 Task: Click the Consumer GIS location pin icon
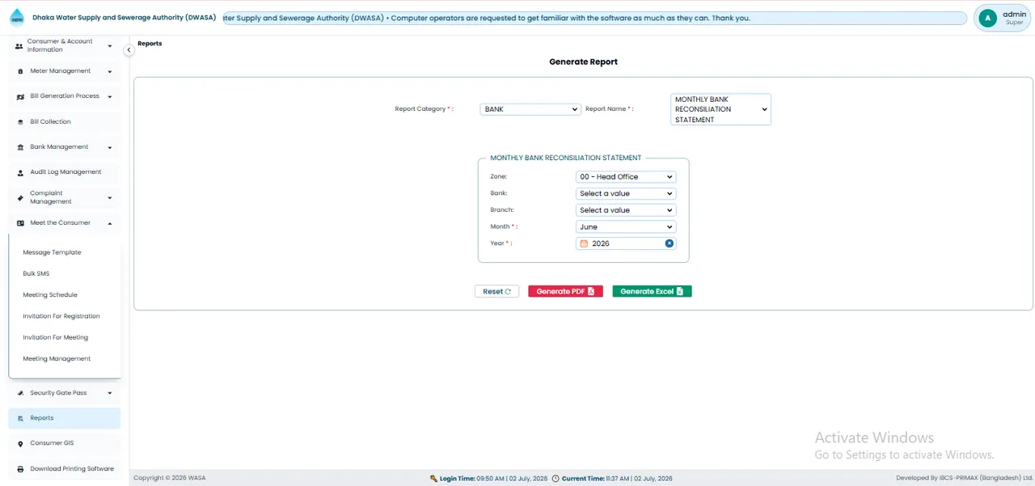(x=20, y=443)
